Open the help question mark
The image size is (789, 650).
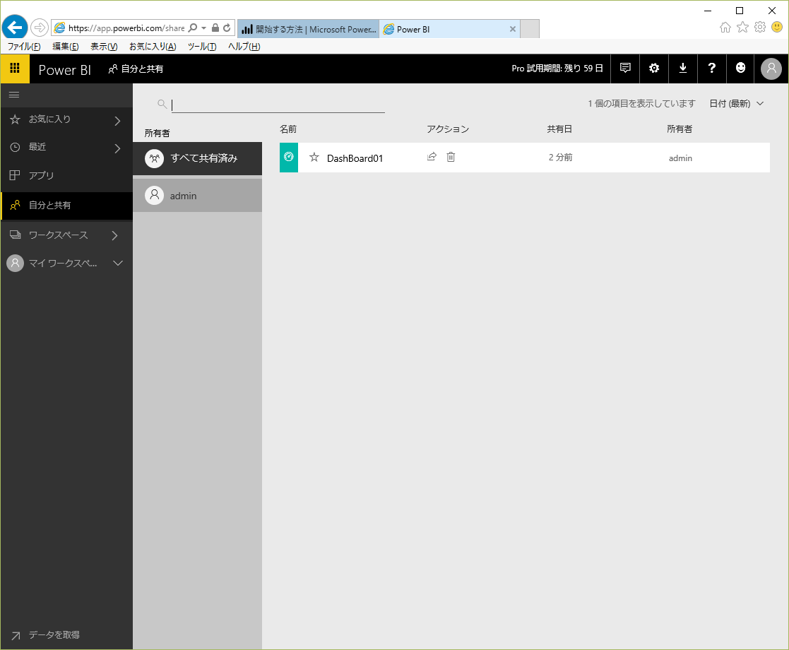point(711,68)
